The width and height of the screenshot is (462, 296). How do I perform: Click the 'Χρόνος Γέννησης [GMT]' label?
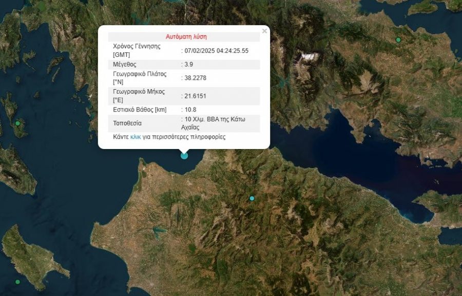click(x=137, y=50)
